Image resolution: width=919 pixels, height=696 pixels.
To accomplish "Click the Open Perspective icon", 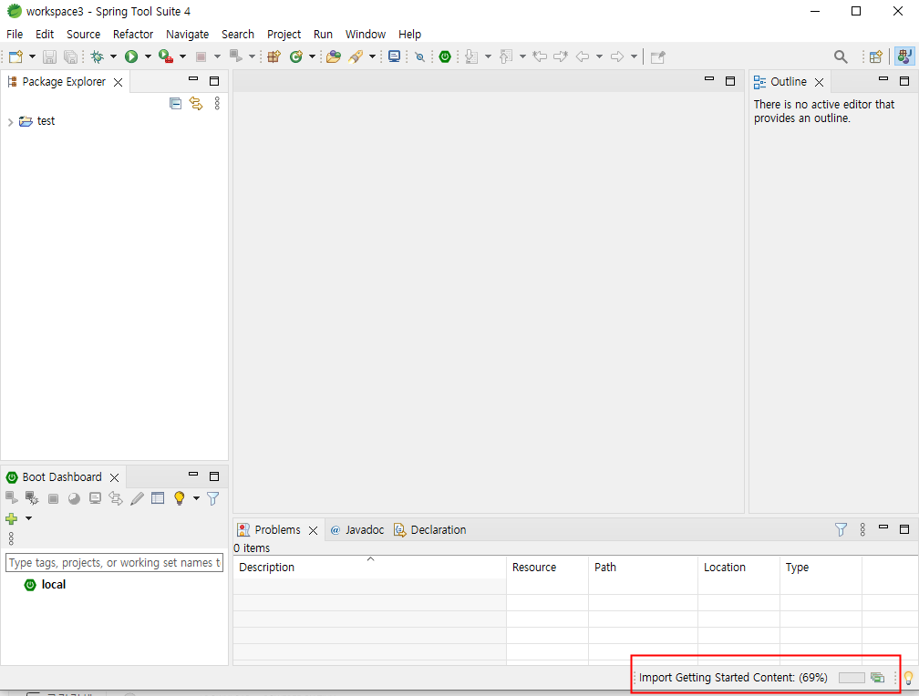I will (x=876, y=56).
